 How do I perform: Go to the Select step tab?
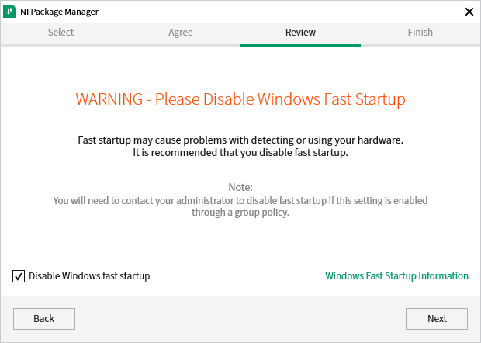[61, 33]
